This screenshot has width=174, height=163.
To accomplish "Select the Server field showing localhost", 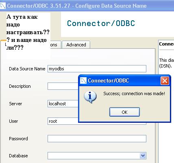I will 63,104.
